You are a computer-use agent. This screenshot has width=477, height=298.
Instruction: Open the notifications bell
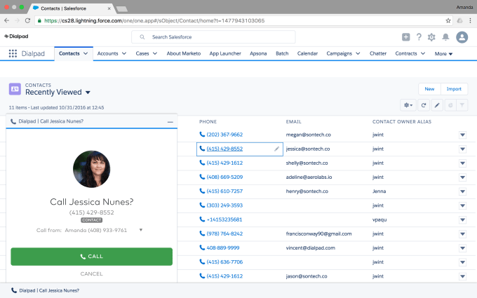click(x=445, y=37)
